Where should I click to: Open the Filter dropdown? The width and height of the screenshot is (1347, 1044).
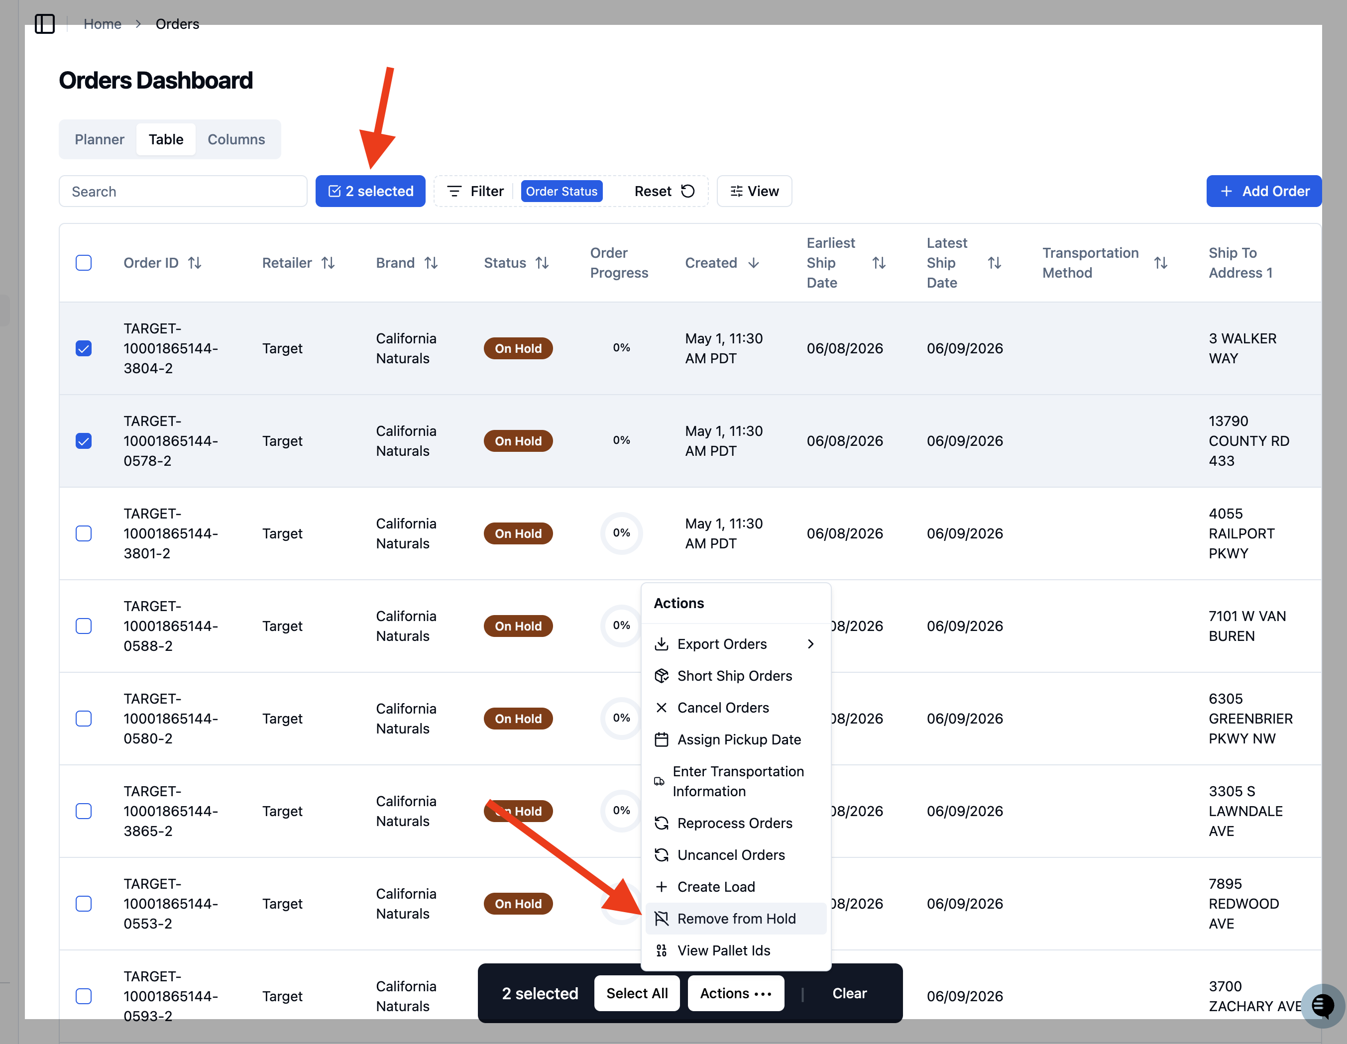[475, 191]
